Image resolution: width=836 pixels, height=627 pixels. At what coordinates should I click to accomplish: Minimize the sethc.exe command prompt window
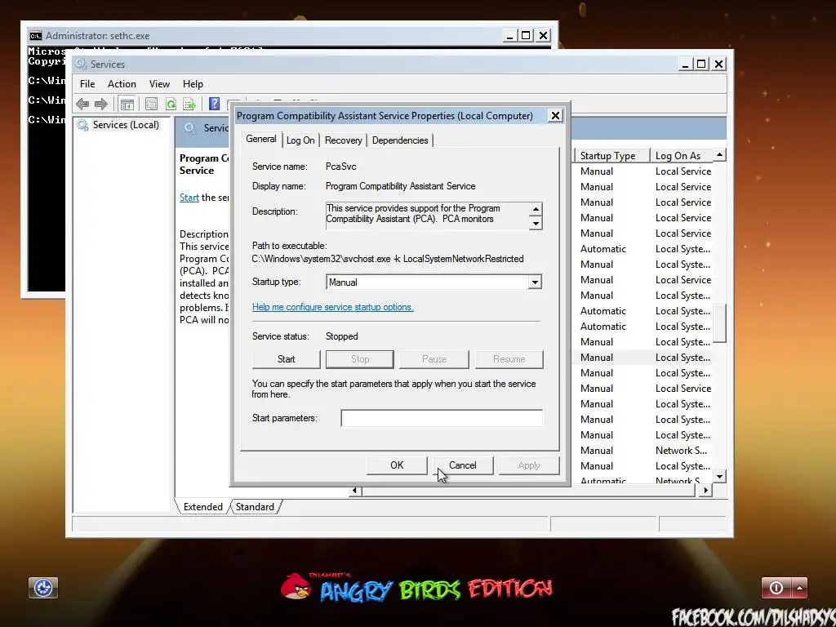click(509, 36)
